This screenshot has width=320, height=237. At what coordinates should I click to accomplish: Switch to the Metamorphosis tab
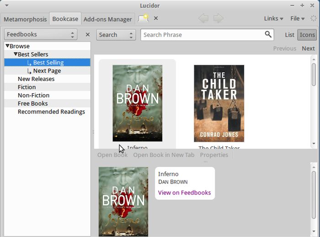(x=25, y=19)
